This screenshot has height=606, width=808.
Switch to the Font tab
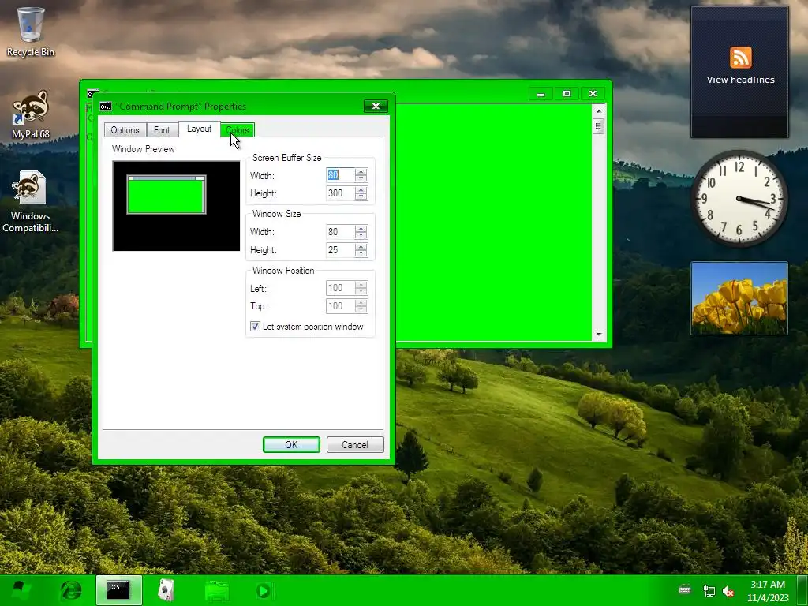[x=162, y=130]
